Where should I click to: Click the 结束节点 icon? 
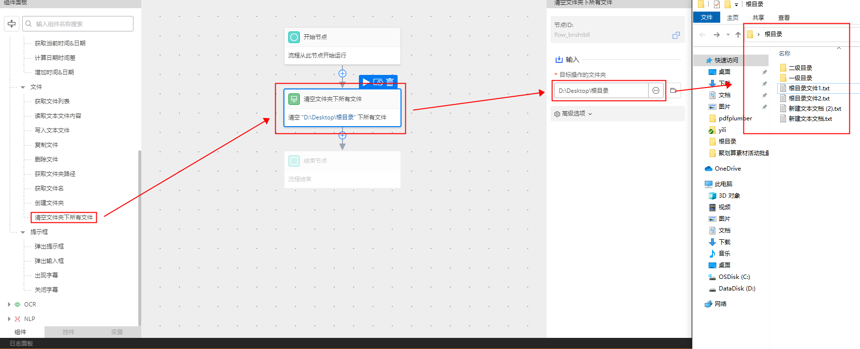tap(294, 161)
